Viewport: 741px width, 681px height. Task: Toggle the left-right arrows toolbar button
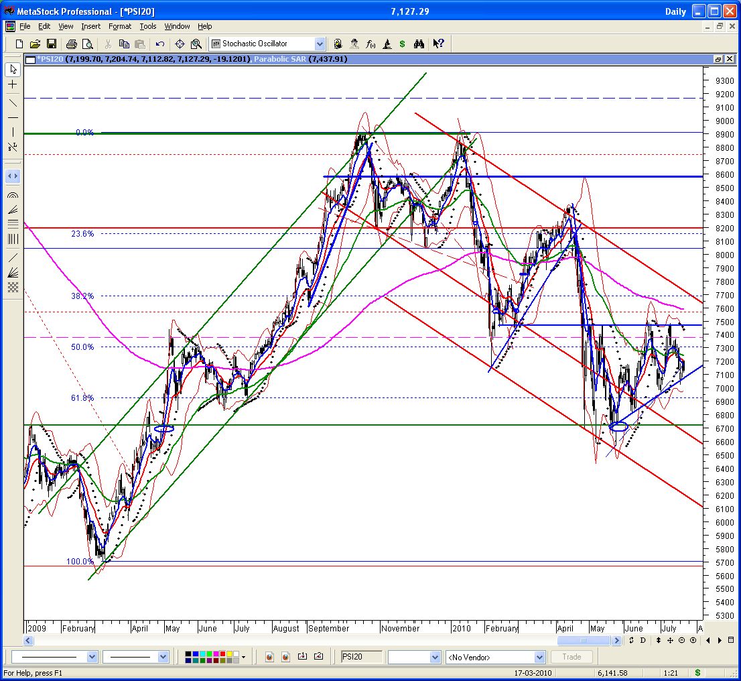(13, 176)
